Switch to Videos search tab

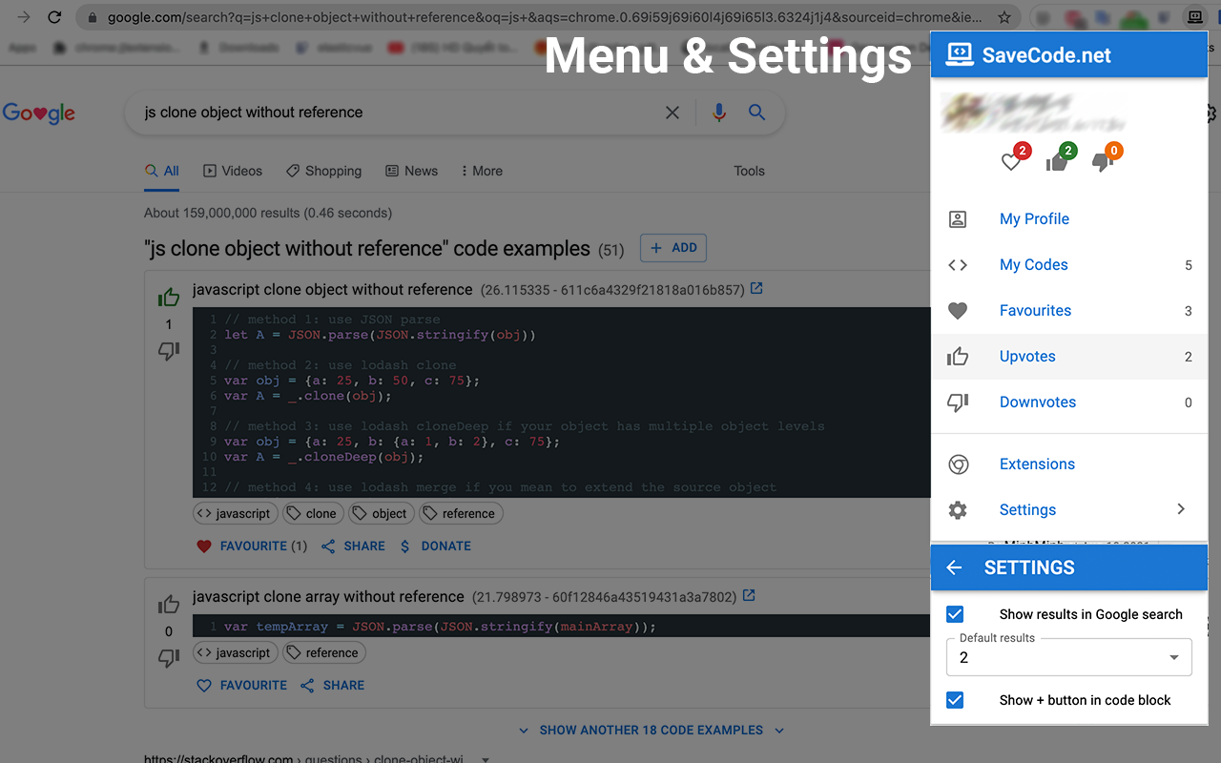click(x=233, y=171)
